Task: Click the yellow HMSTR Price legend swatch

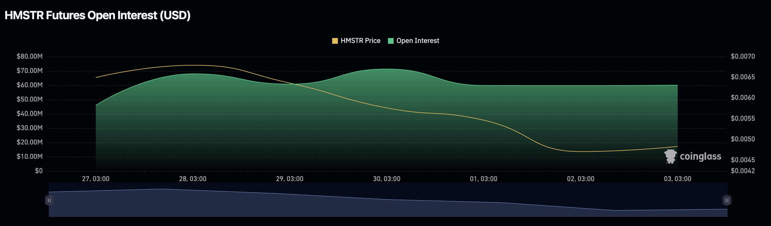Action: tap(335, 41)
